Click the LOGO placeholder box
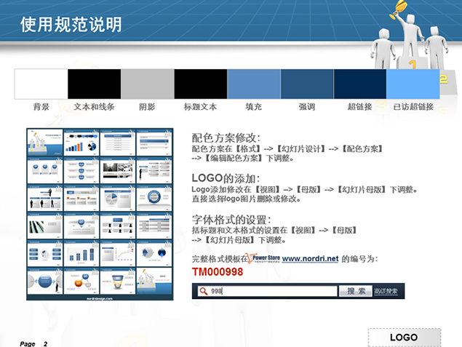This screenshot has height=347, width=462. pos(404,338)
